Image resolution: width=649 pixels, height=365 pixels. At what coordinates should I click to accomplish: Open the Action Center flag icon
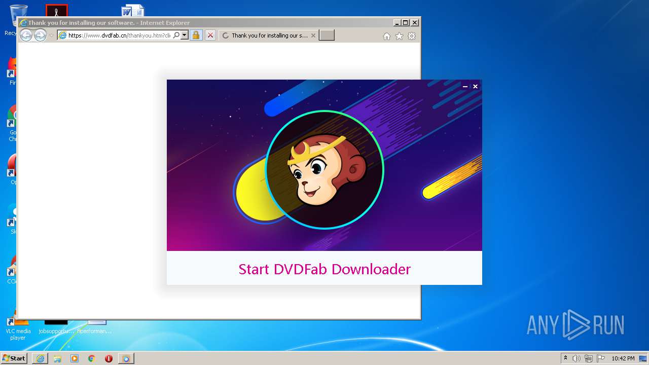(x=601, y=358)
